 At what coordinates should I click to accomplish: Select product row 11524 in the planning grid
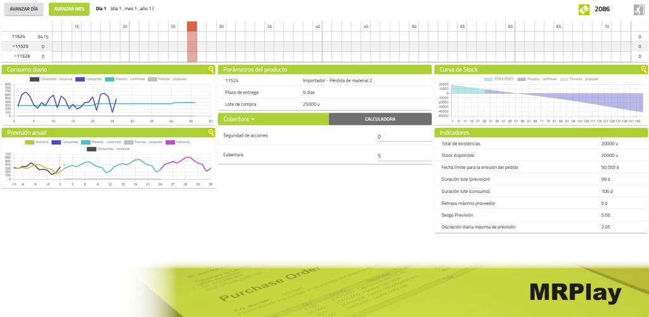click(19, 37)
